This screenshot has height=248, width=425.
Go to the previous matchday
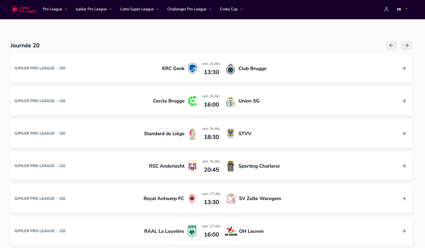[x=391, y=45]
